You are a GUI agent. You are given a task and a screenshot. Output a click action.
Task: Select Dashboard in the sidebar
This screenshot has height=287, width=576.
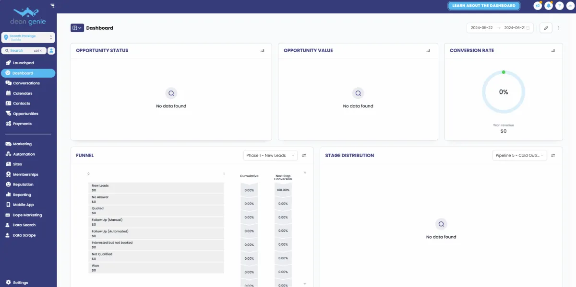tap(28, 73)
